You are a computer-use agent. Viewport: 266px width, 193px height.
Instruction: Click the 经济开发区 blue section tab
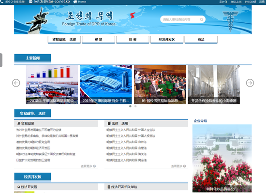coord(32,177)
